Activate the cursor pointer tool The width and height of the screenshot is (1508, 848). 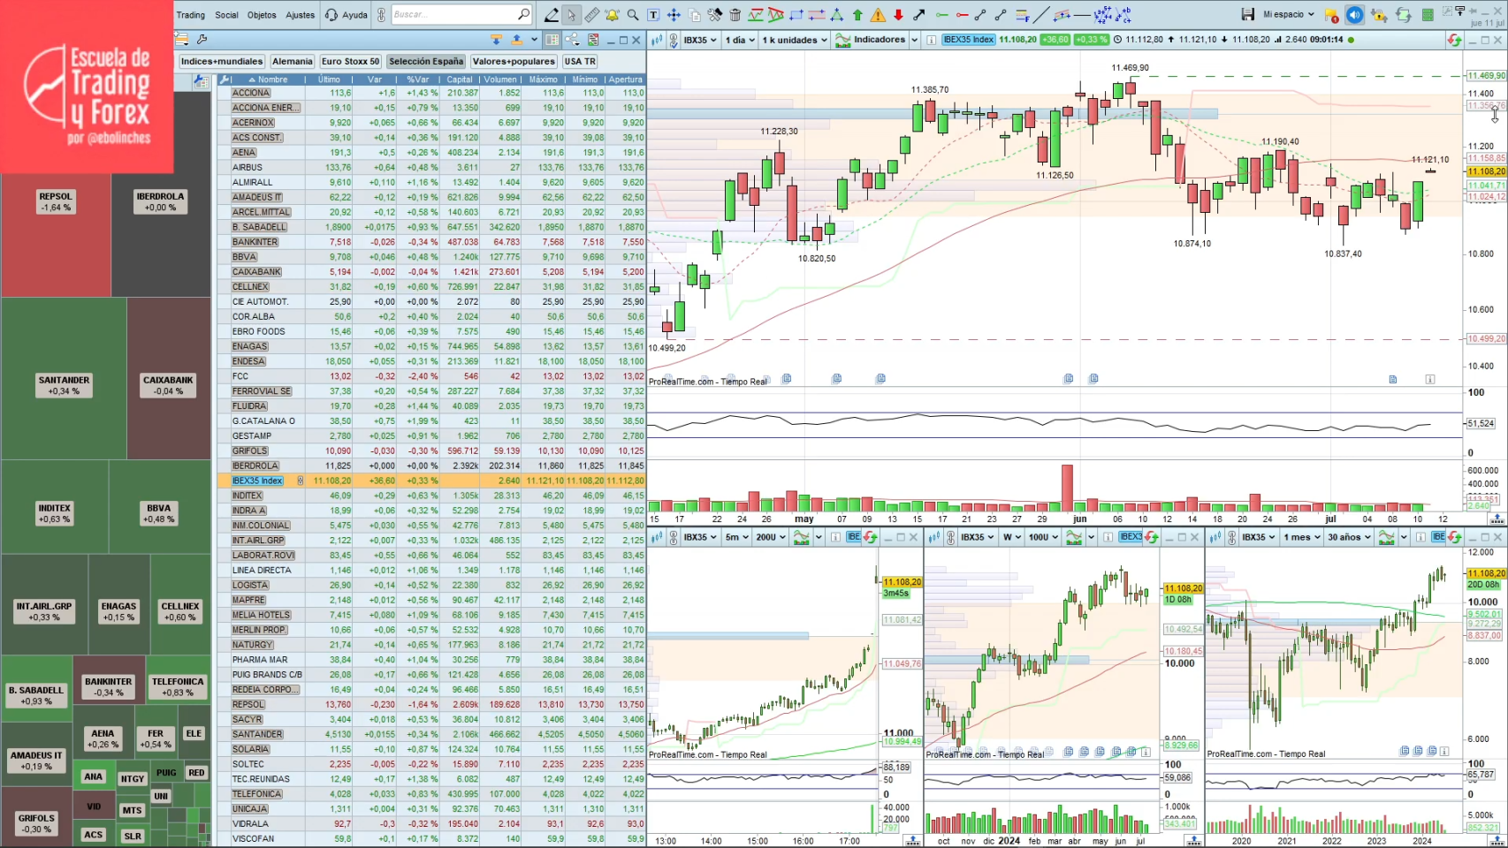(571, 15)
